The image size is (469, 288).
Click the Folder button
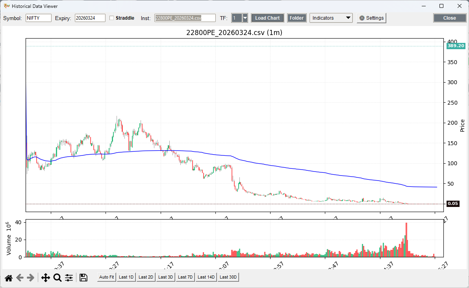click(x=297, y=18)
